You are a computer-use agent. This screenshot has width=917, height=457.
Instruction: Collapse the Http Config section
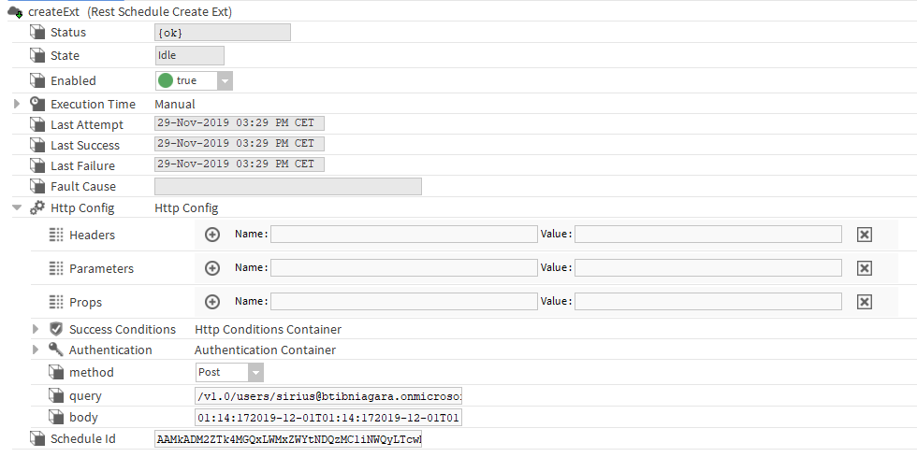17,207
